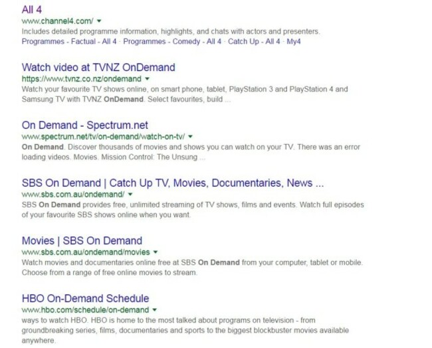This screenshot has height=348, width=432.
Task: Open HBO On-Demand Schedule result
Action: pos(86,299)
